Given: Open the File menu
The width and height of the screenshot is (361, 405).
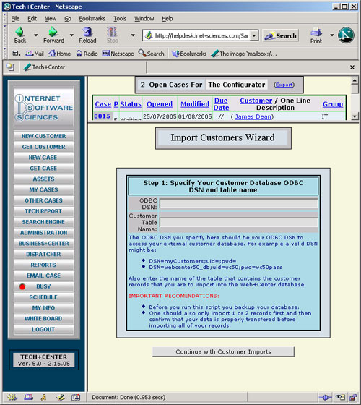Looking at the screenshot, I should coord(15,19).
